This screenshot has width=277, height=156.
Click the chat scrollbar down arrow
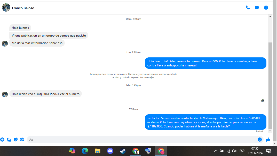pos(270,131)
